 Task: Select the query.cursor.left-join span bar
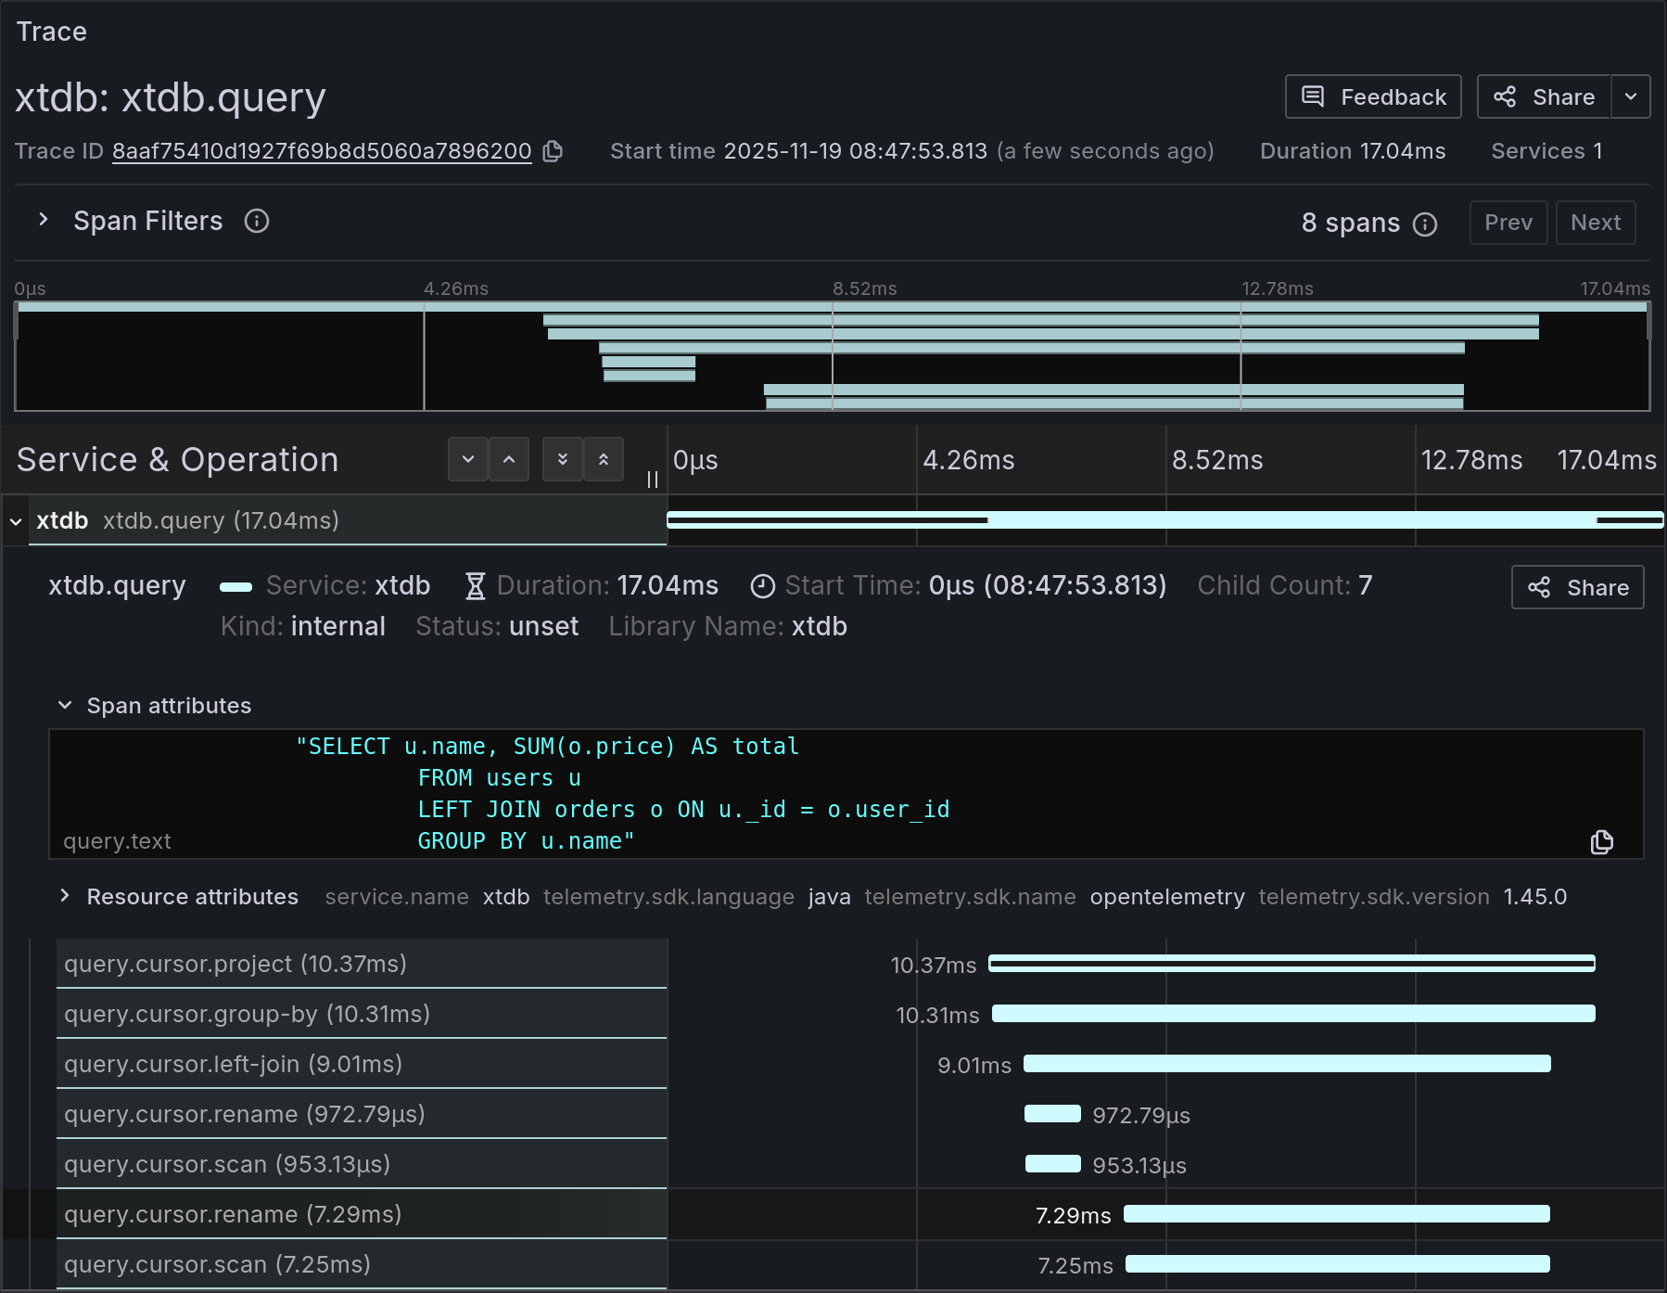[x=1287, y=1065]
